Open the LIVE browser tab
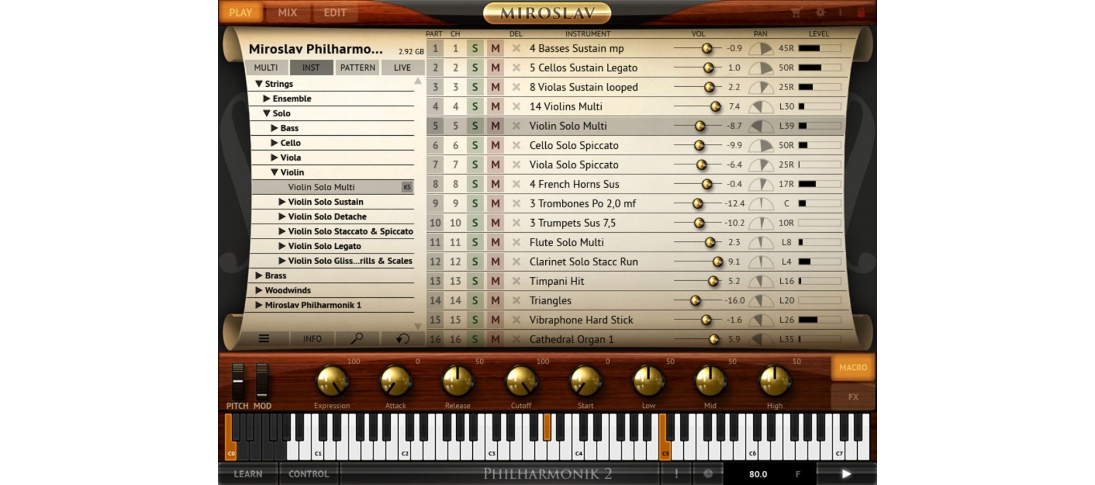 [x=402, y=67]
